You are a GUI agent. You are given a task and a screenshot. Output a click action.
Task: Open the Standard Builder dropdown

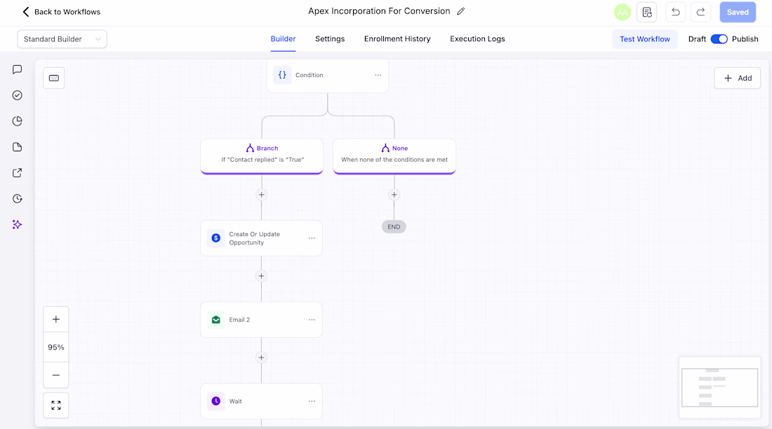(62, 39)
